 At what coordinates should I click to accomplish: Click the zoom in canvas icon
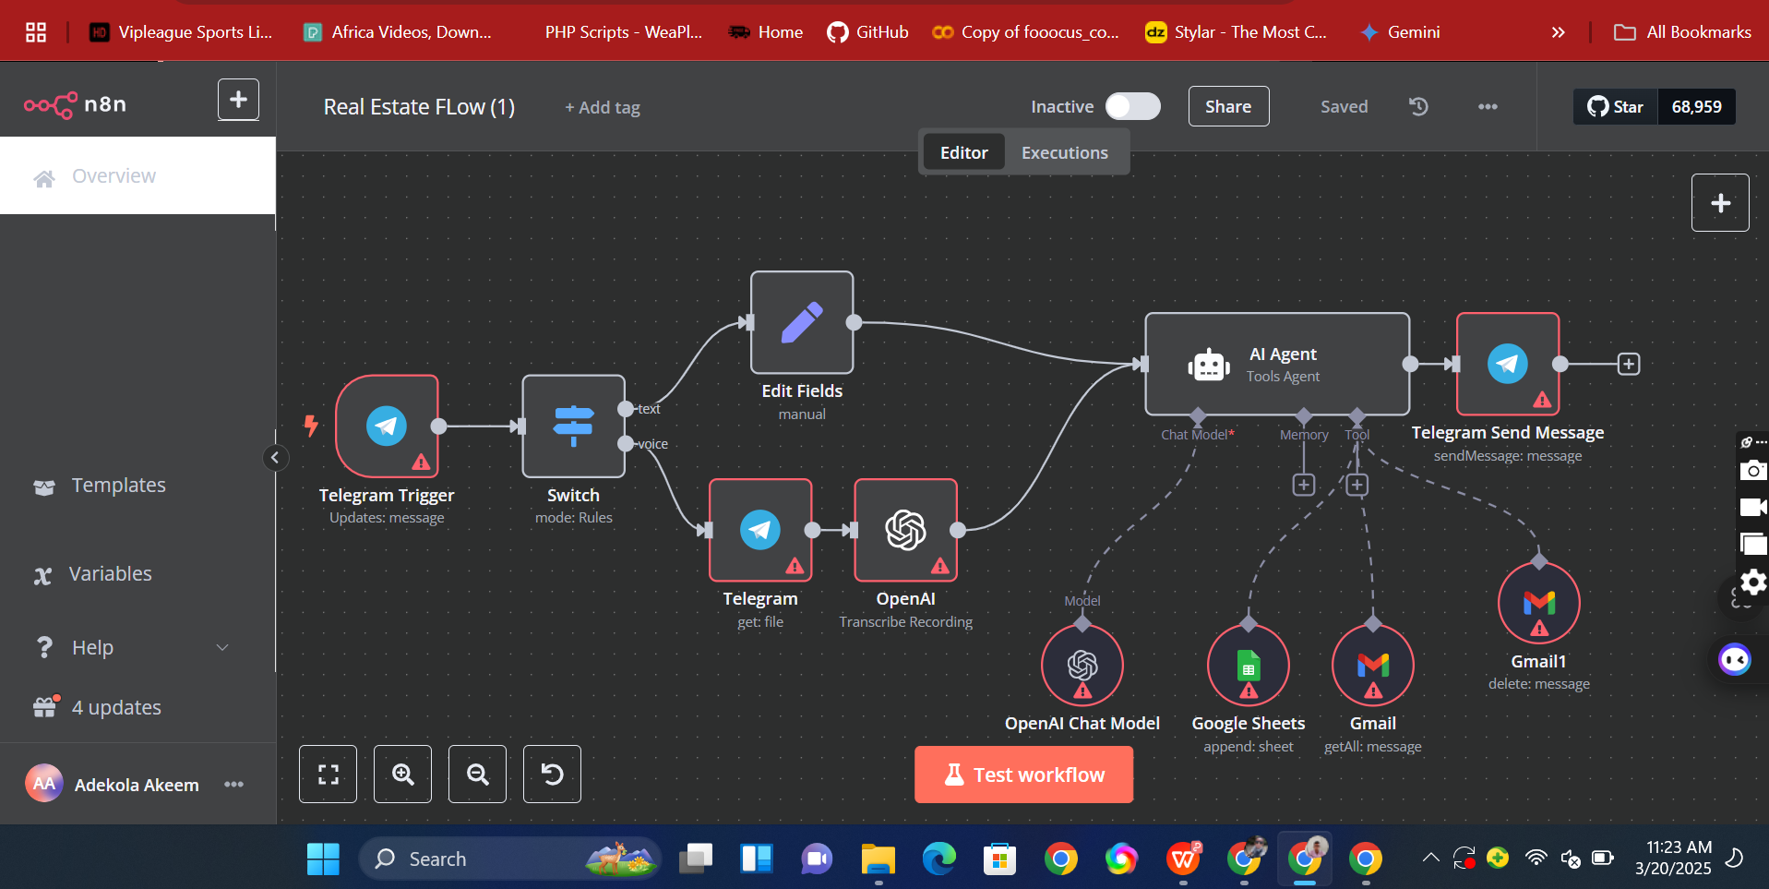pyautogui.click(x=402, y=774)
